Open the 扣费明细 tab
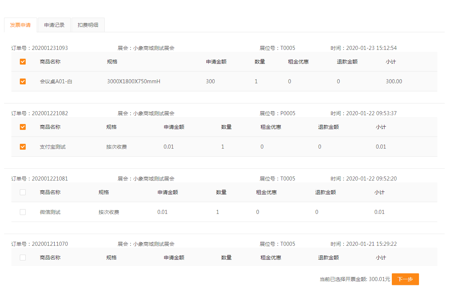 88,25
